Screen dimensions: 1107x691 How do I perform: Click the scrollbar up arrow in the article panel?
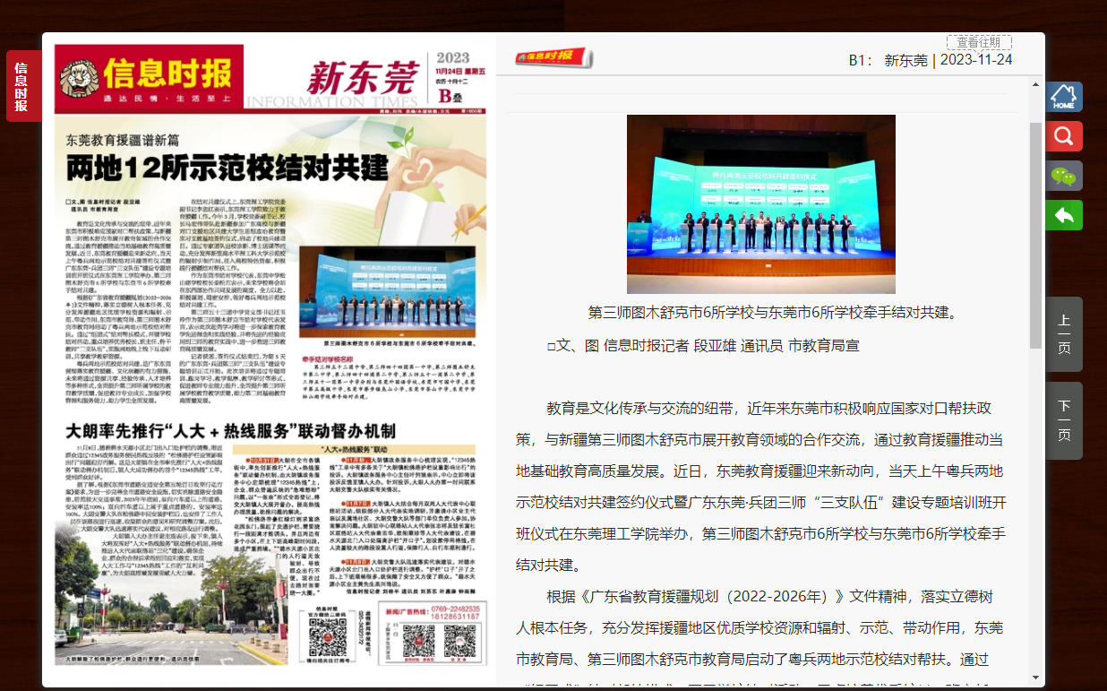pyautogui.click(x=1036, y=83)
